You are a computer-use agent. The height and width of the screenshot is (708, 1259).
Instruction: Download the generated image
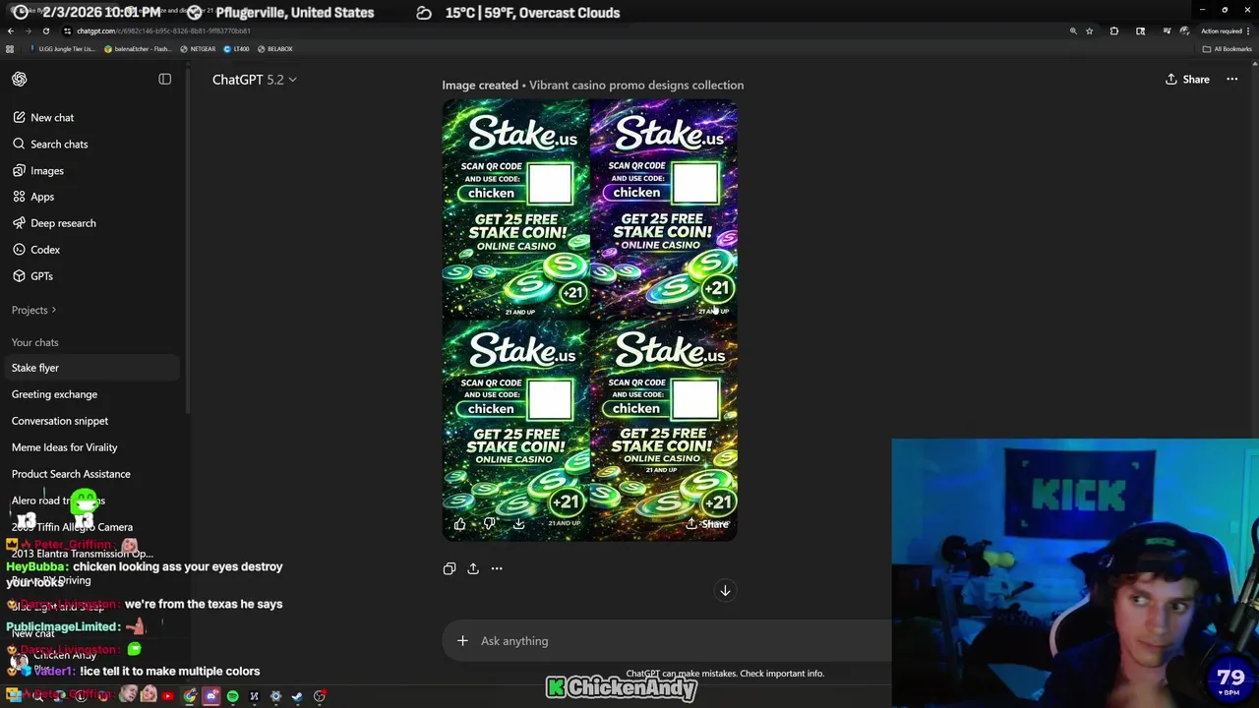tap(519, 524)
